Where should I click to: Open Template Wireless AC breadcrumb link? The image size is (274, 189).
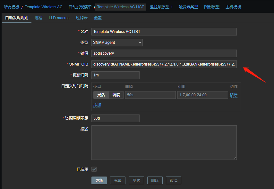tap(44, 7)
